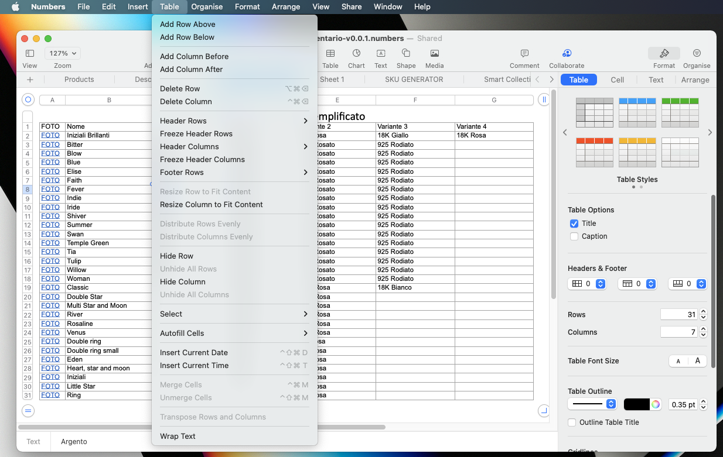Screen dimensions: 723x457
Task: Open the Apple menu
Action: pos(16,7)
